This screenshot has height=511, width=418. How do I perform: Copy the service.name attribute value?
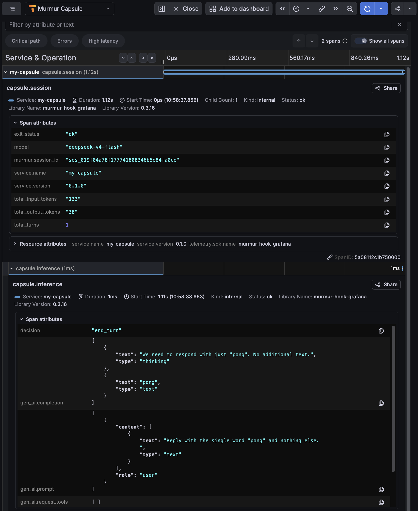click(387, 173)
